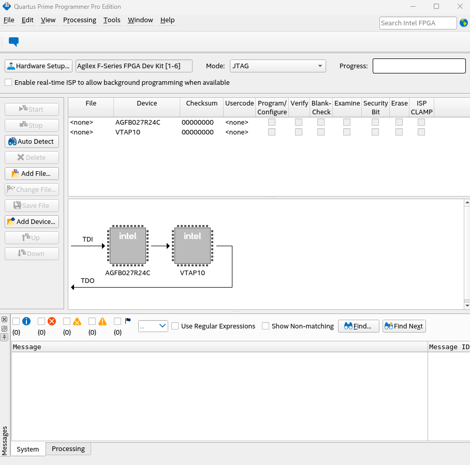470x465 pixels.
Task: Close the Messages panel with X icon
Action: pos(4,320)
